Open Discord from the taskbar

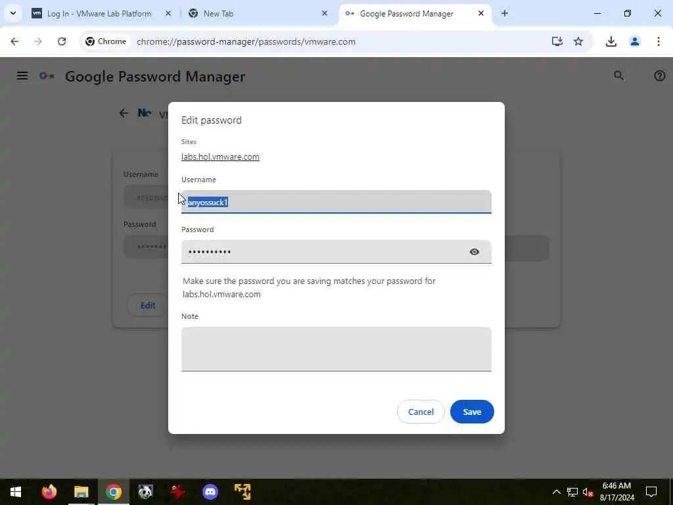click(x=210, y=492)
